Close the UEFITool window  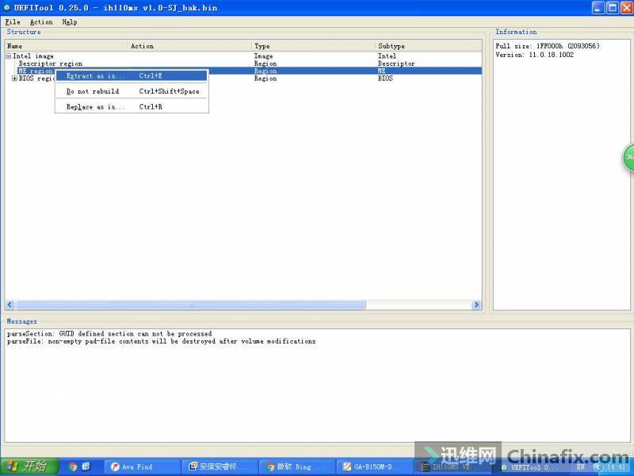(626, 8)
